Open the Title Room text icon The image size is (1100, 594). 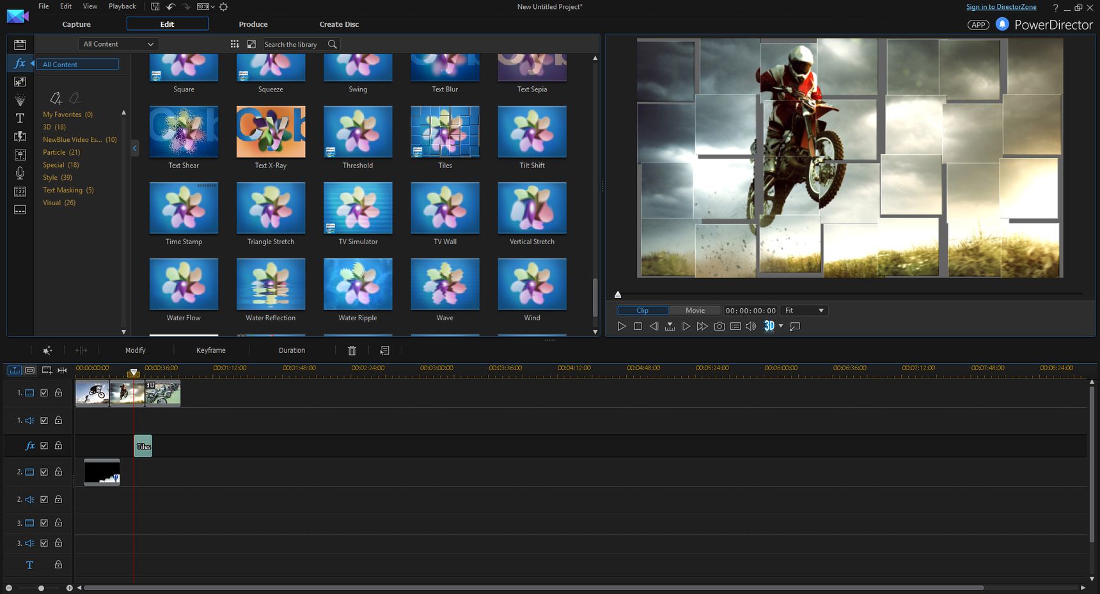(x=20, y=118)
